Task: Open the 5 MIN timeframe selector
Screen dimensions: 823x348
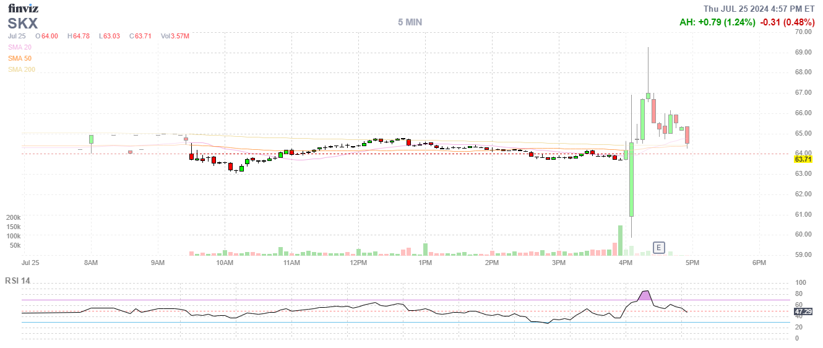Action: pyautogui.click(x=410, y=22)
